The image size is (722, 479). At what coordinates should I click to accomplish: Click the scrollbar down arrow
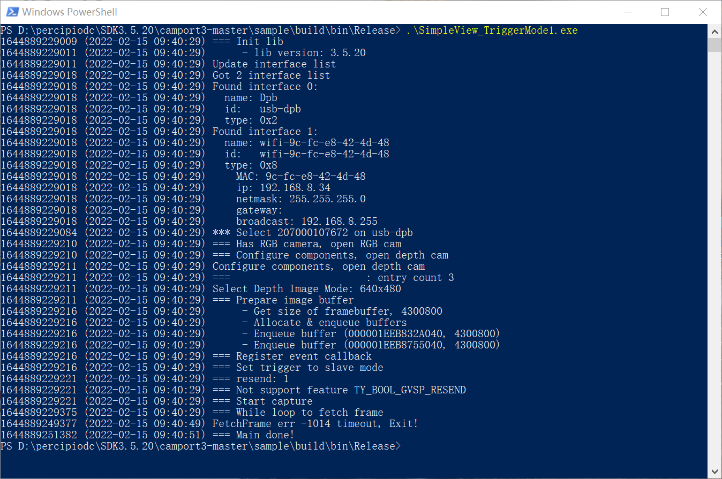(x=715, y=472)
